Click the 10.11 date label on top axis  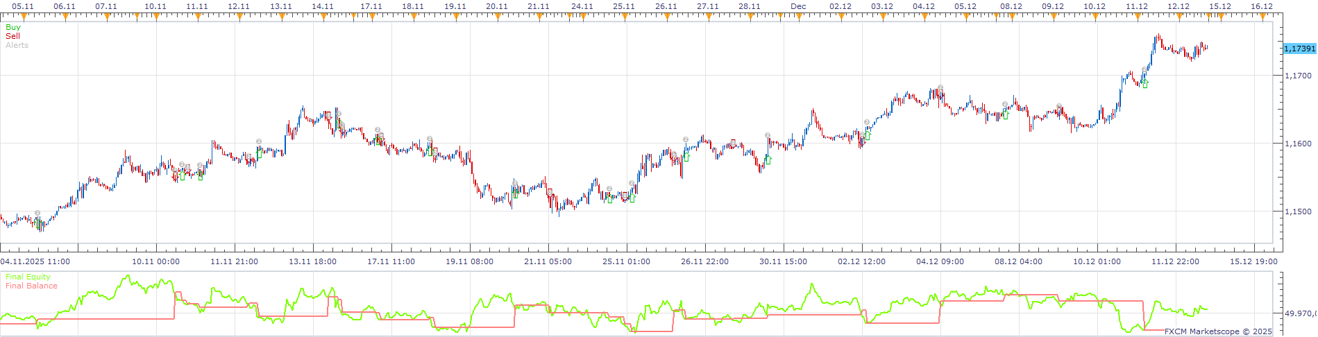pos(155,6)
